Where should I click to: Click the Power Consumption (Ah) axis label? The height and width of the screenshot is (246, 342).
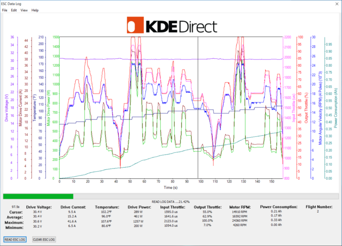click(334, 107)
